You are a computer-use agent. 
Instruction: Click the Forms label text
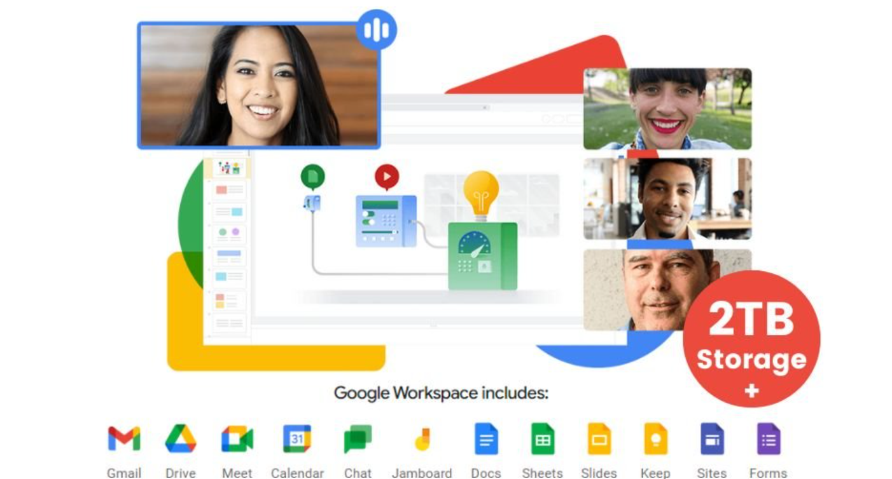[769, 473]
